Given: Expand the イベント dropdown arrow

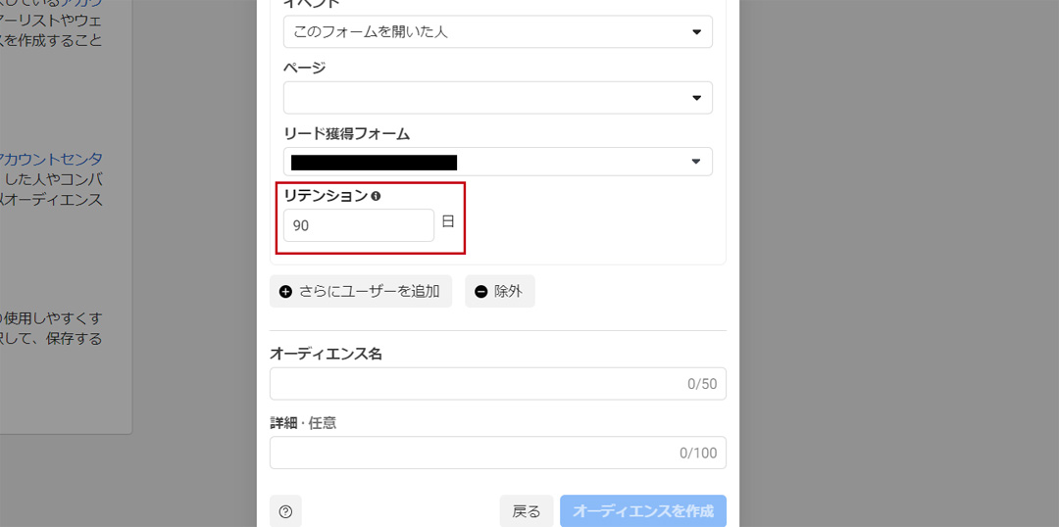Looking at the screenshot, I should click(x=696, y=32).
